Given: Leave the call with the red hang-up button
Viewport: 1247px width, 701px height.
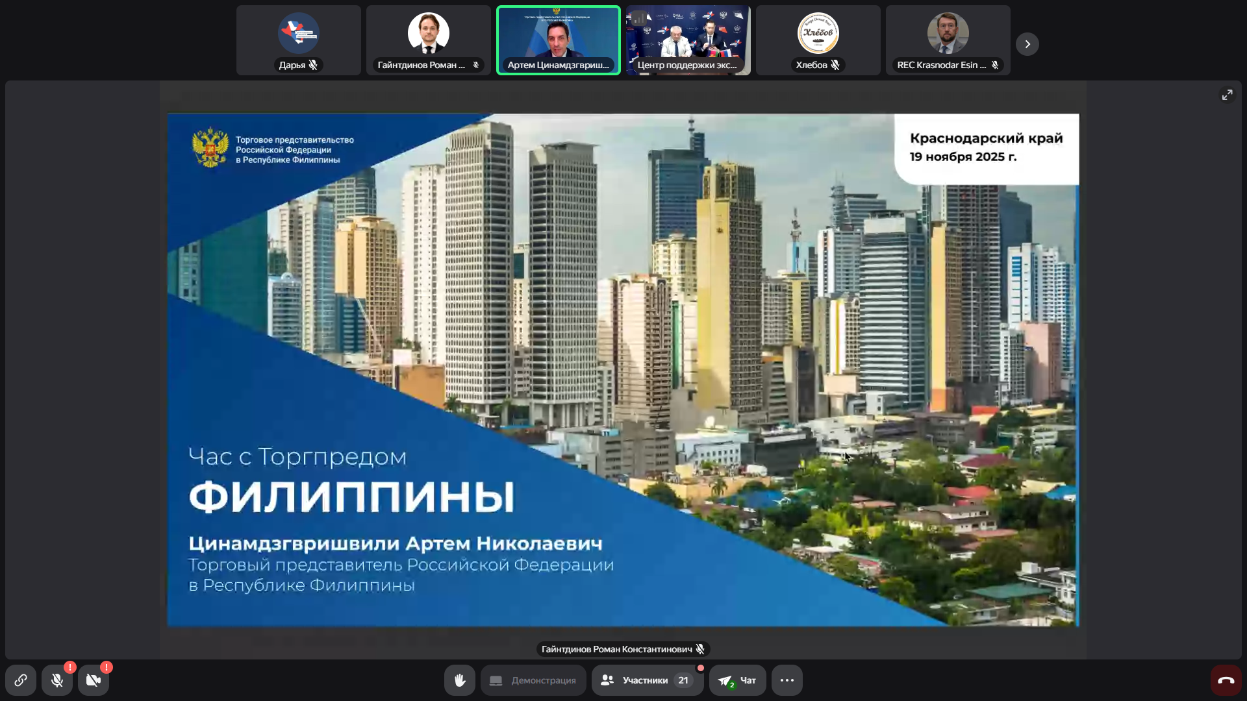Looking at the screenshot, I should (x=1226, y=680).
